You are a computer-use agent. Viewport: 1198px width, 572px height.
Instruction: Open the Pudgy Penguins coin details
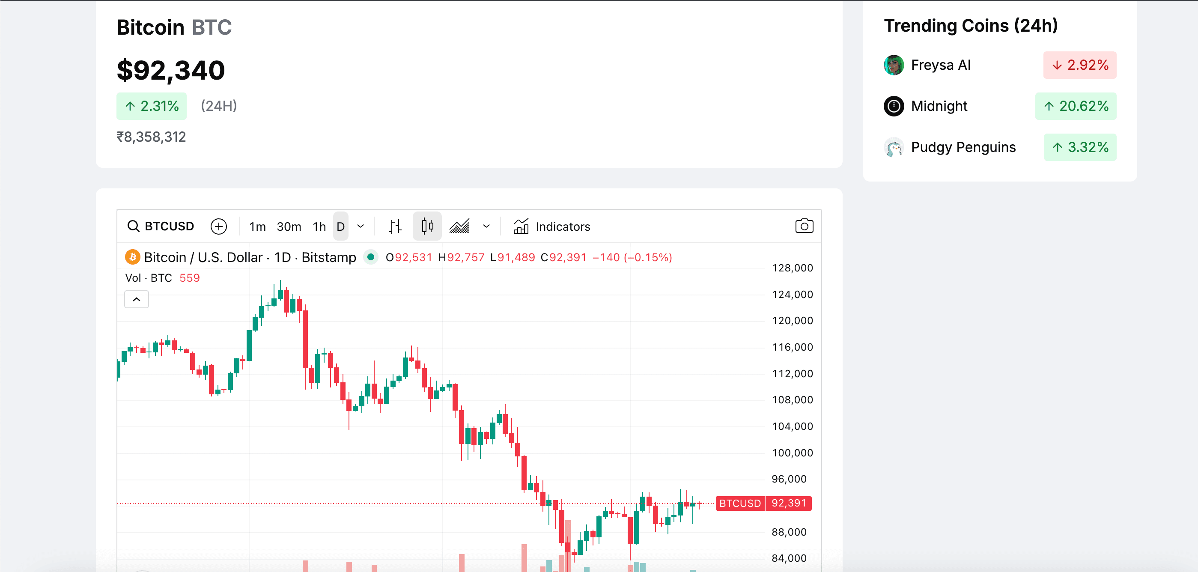[x=963, y=147]
